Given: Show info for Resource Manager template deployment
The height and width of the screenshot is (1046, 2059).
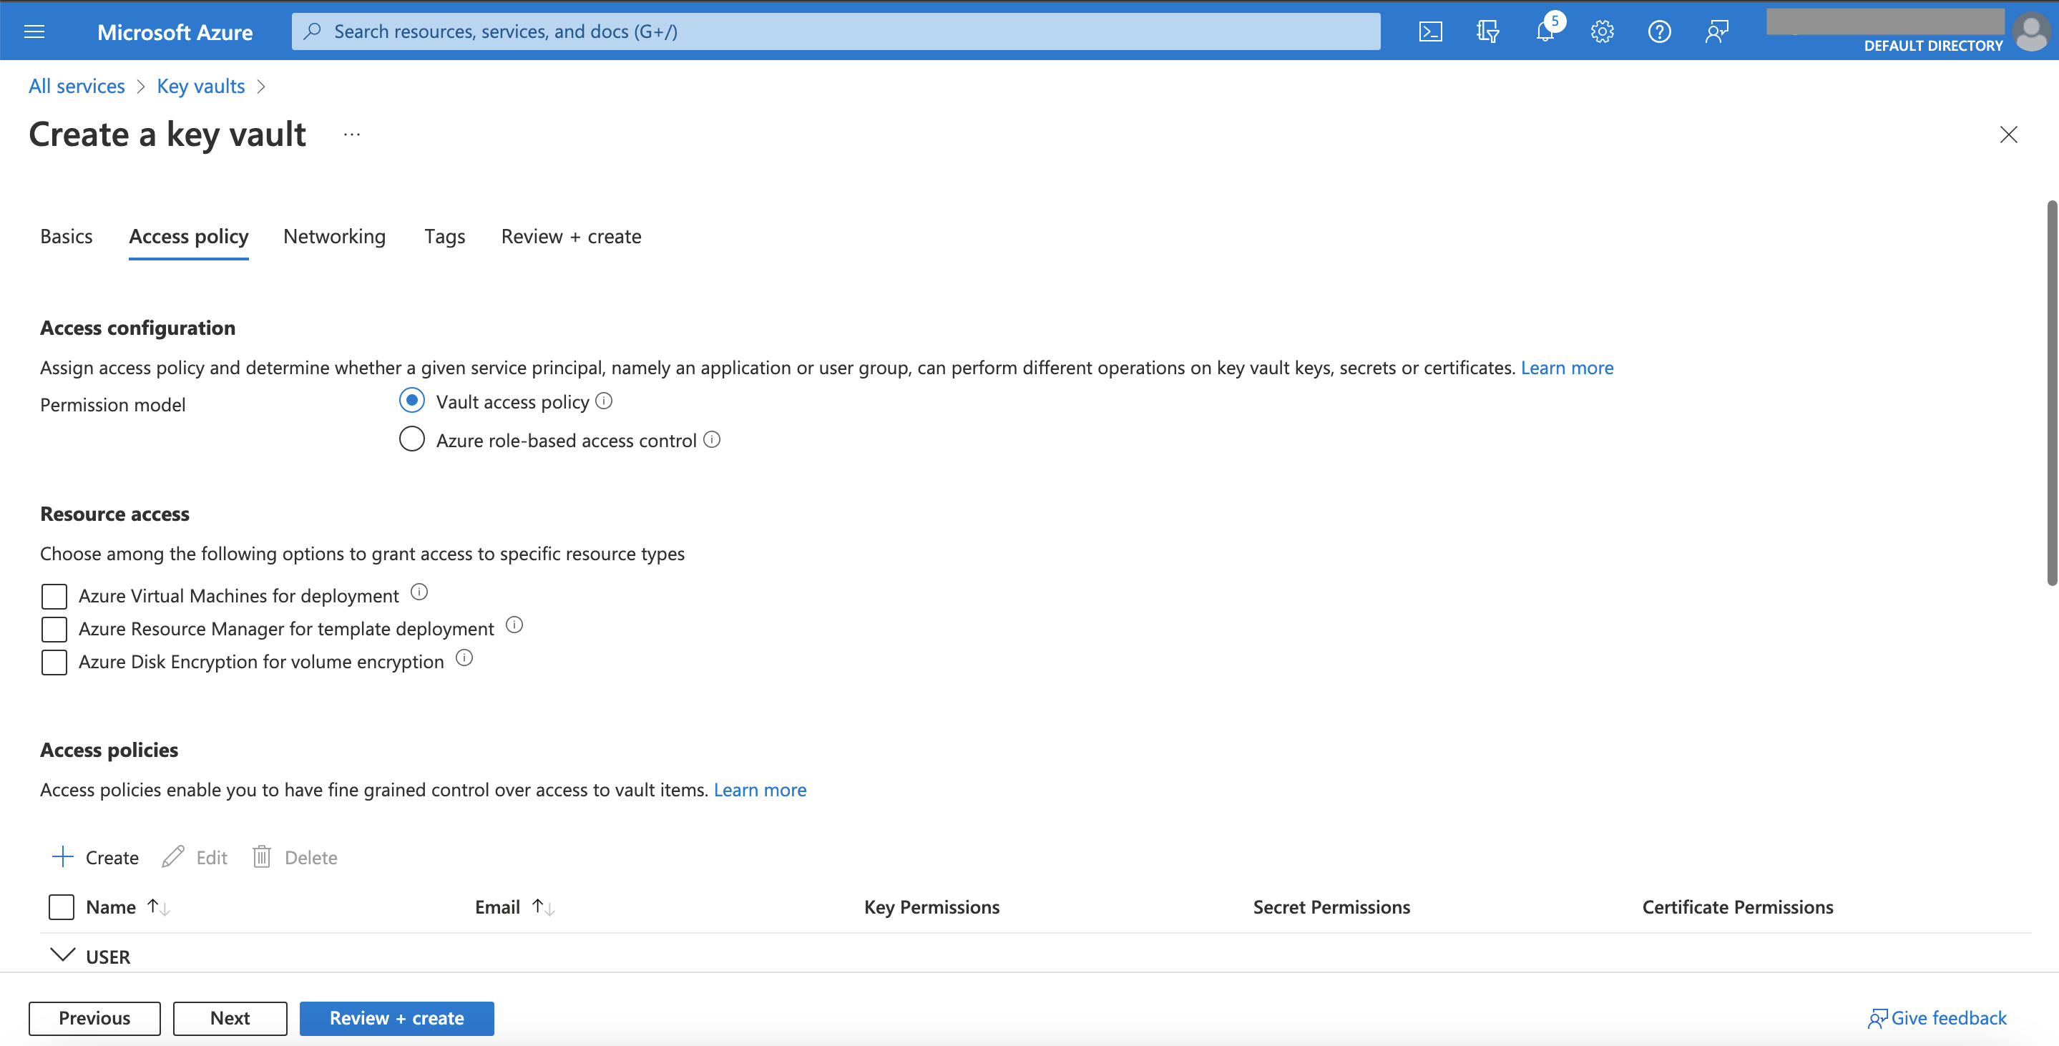Looking at the screenshot, I should coord(514,625).
